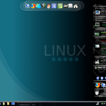Open the keyboard layout flag in the system tray
This screenshot has width=106, height=106.
click(103, 104)
